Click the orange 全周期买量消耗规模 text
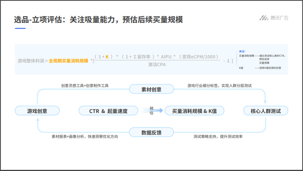Viewport: 303px width, 171px height. [69, 61]
